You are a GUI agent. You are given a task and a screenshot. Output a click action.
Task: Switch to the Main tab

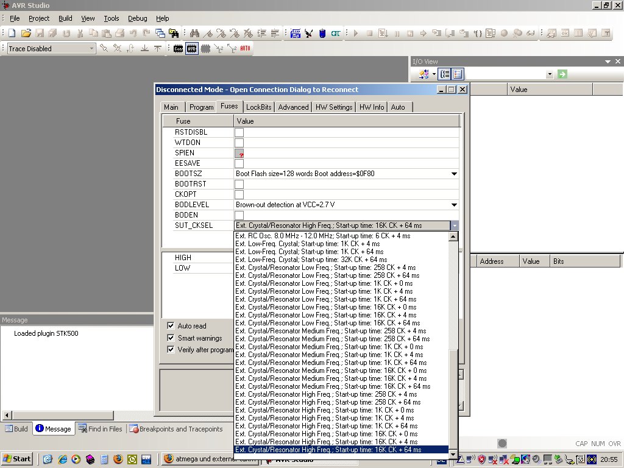tap(171, 107)
